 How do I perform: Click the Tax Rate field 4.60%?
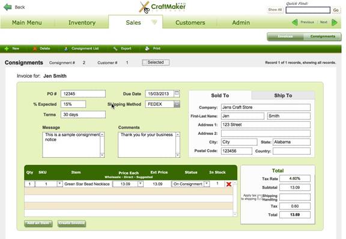pos(295,178)
